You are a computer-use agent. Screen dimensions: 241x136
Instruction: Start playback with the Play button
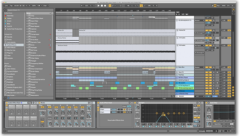[x=99, y=5]
